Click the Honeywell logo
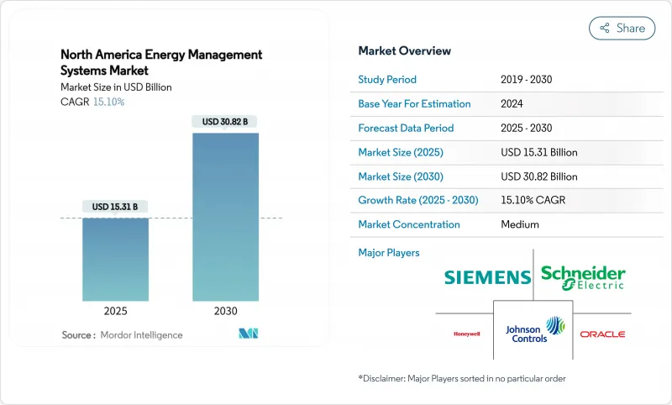Screen dimensions: 672x405 467,334
